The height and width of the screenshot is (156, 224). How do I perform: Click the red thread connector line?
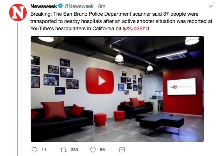tap(18, 89)
